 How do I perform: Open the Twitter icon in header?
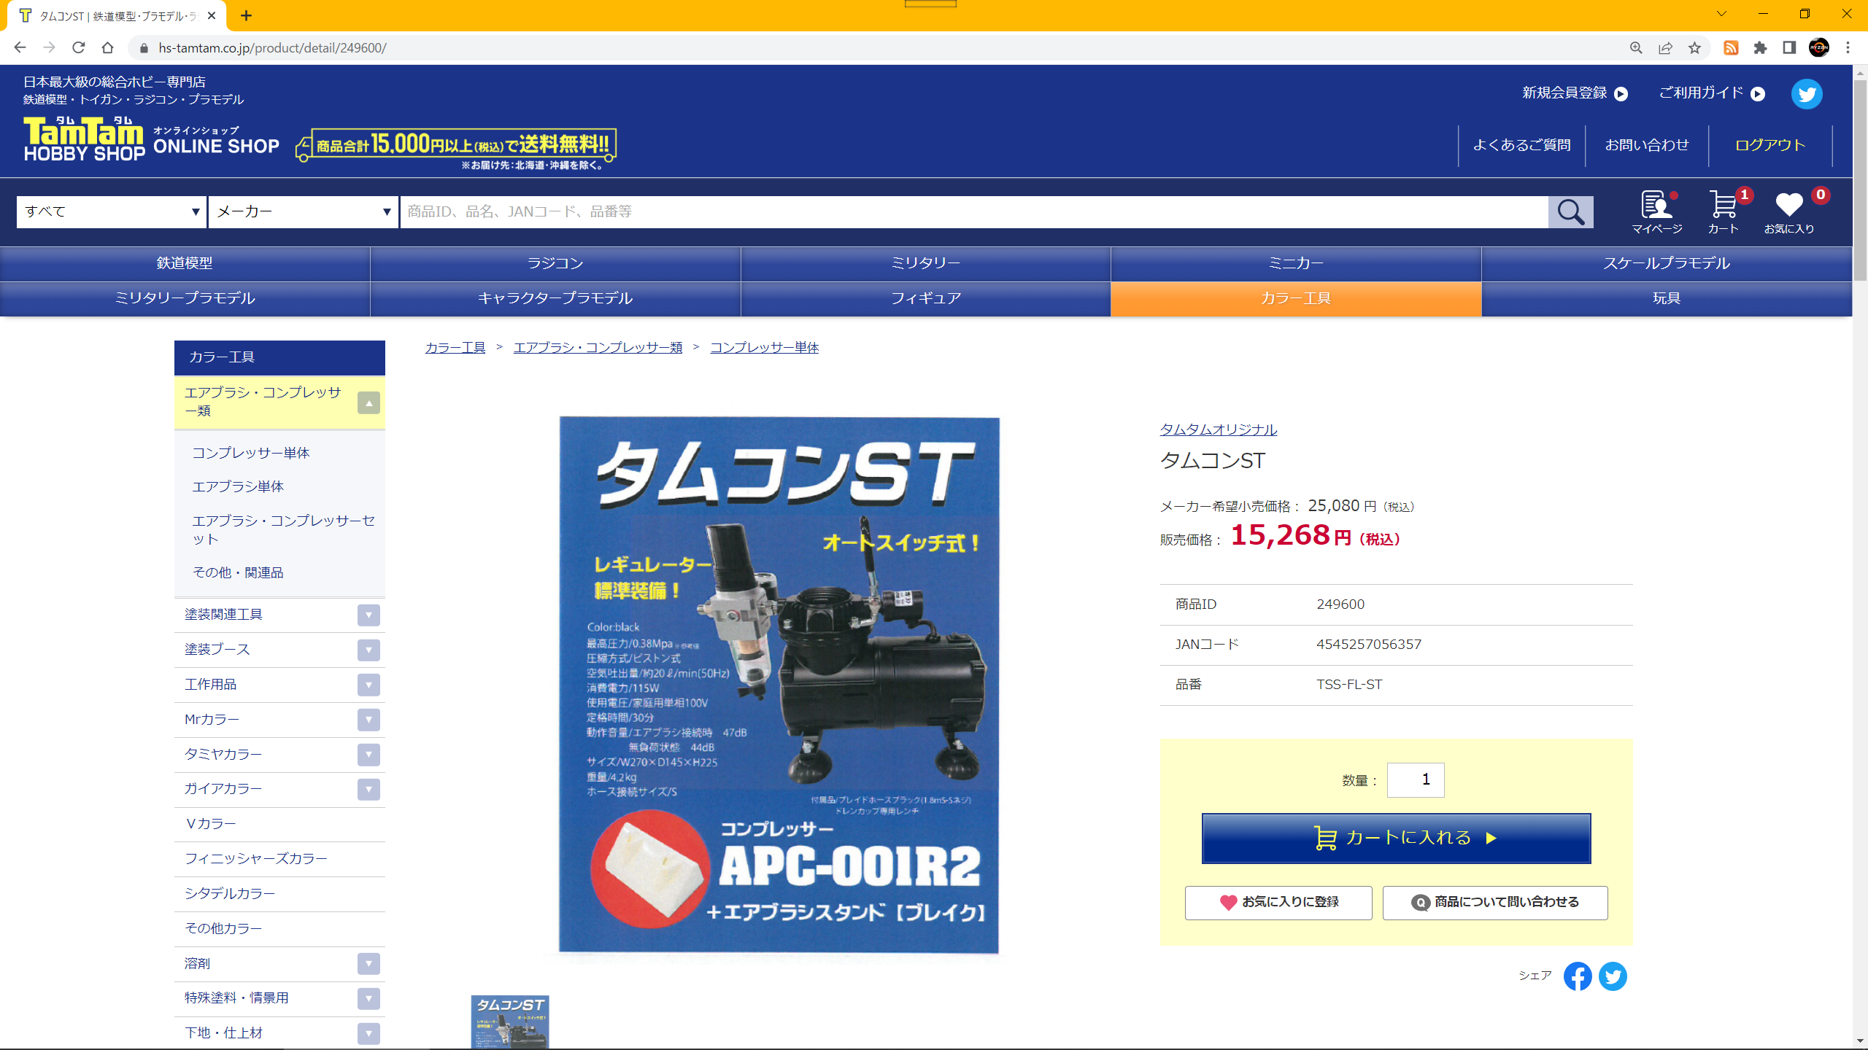pos(1807,94)
